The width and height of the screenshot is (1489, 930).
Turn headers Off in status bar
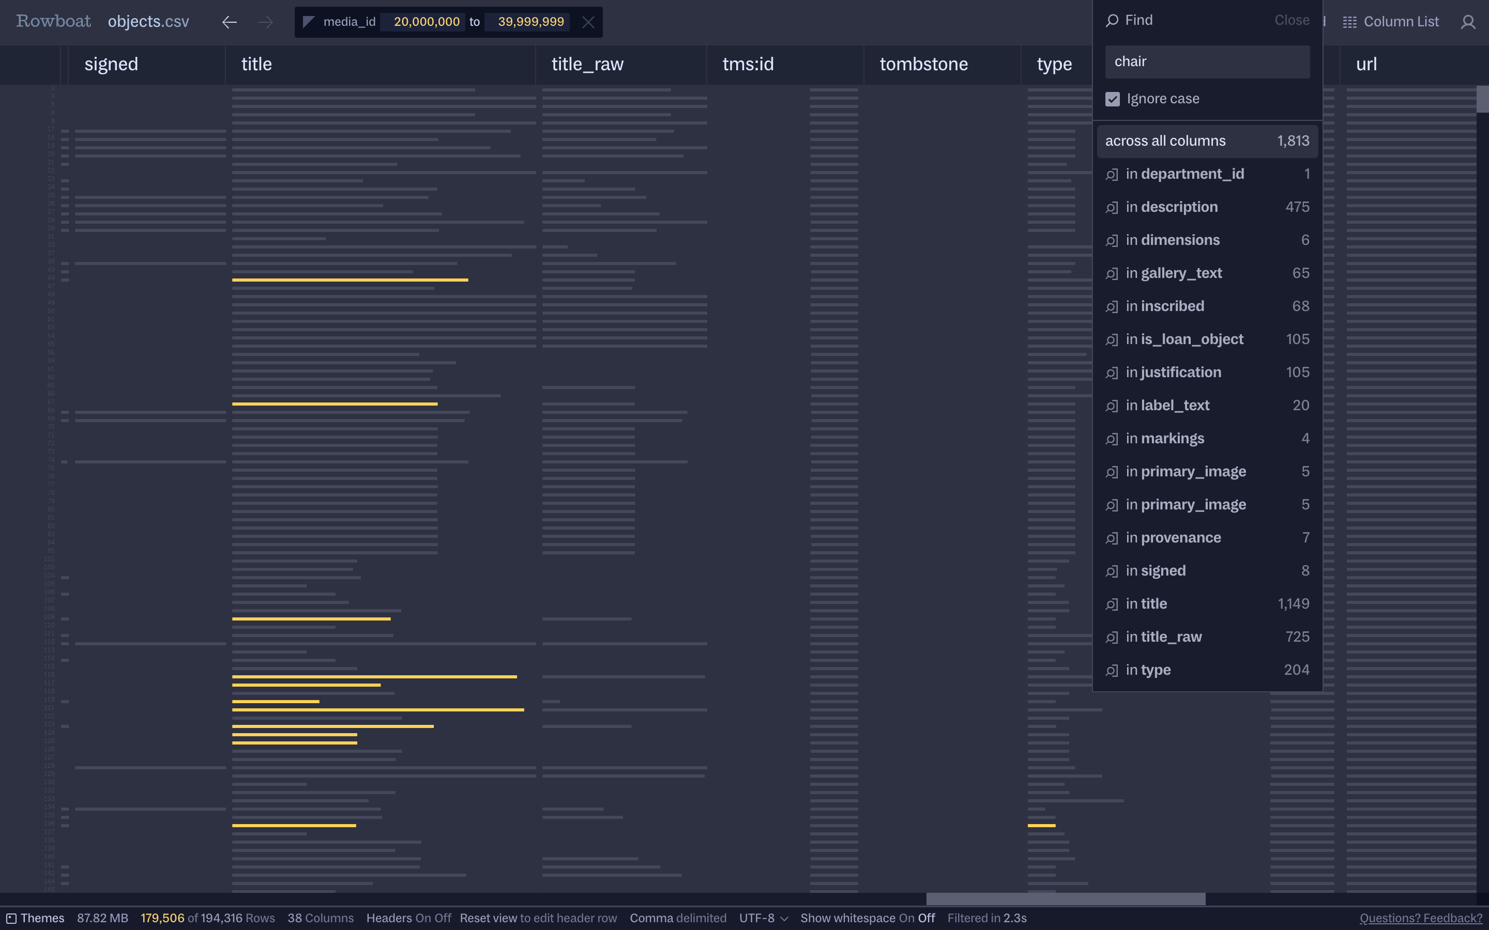point(443,918)
